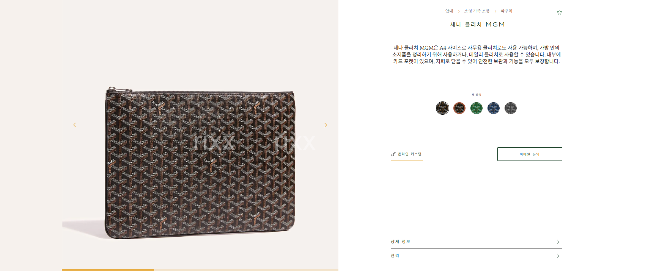Select the navy blue color swatch
This screenshot has height=276, width=670.
(x=494, y=108)
